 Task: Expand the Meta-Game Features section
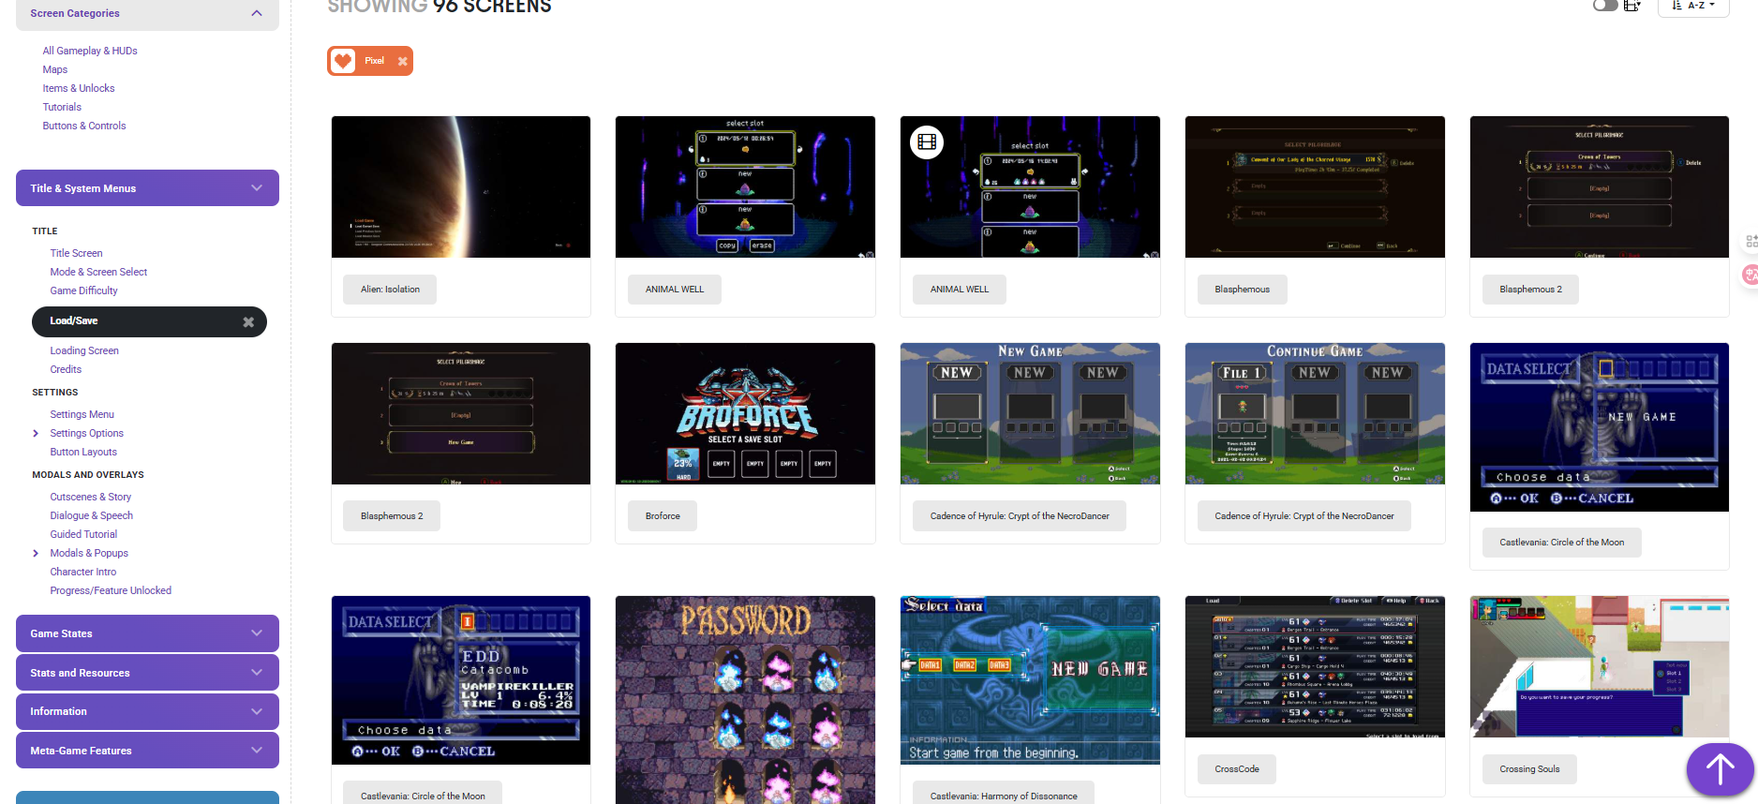coord(257,751)
